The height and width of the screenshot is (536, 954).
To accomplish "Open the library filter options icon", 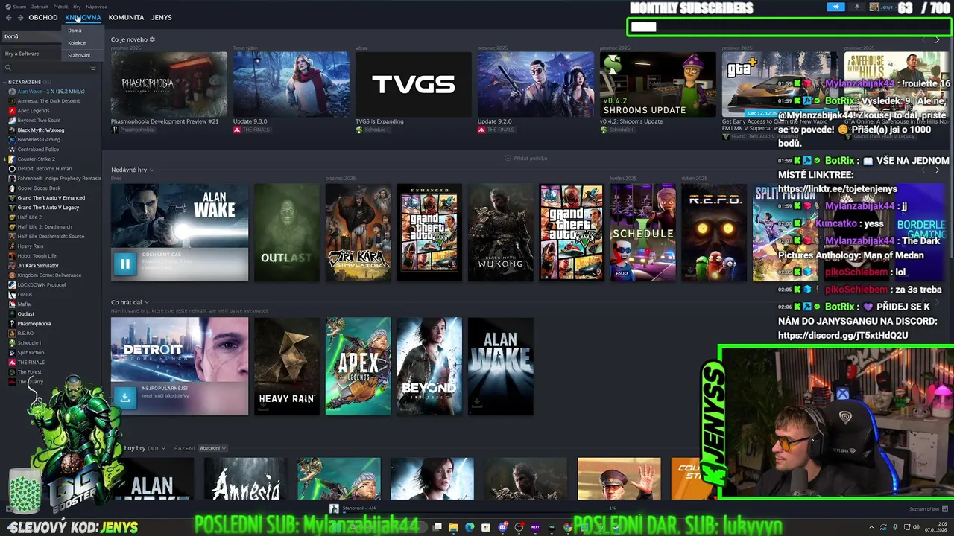I will click(x=93, y=68).
